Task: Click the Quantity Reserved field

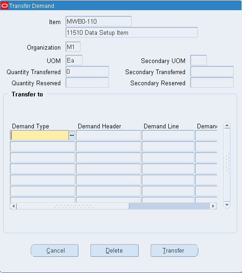Action: click(x=87, y=83)
